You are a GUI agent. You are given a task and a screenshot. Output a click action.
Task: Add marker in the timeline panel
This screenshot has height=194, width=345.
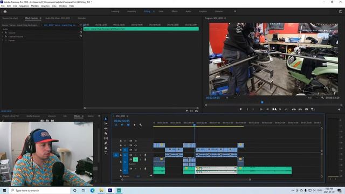134,125
